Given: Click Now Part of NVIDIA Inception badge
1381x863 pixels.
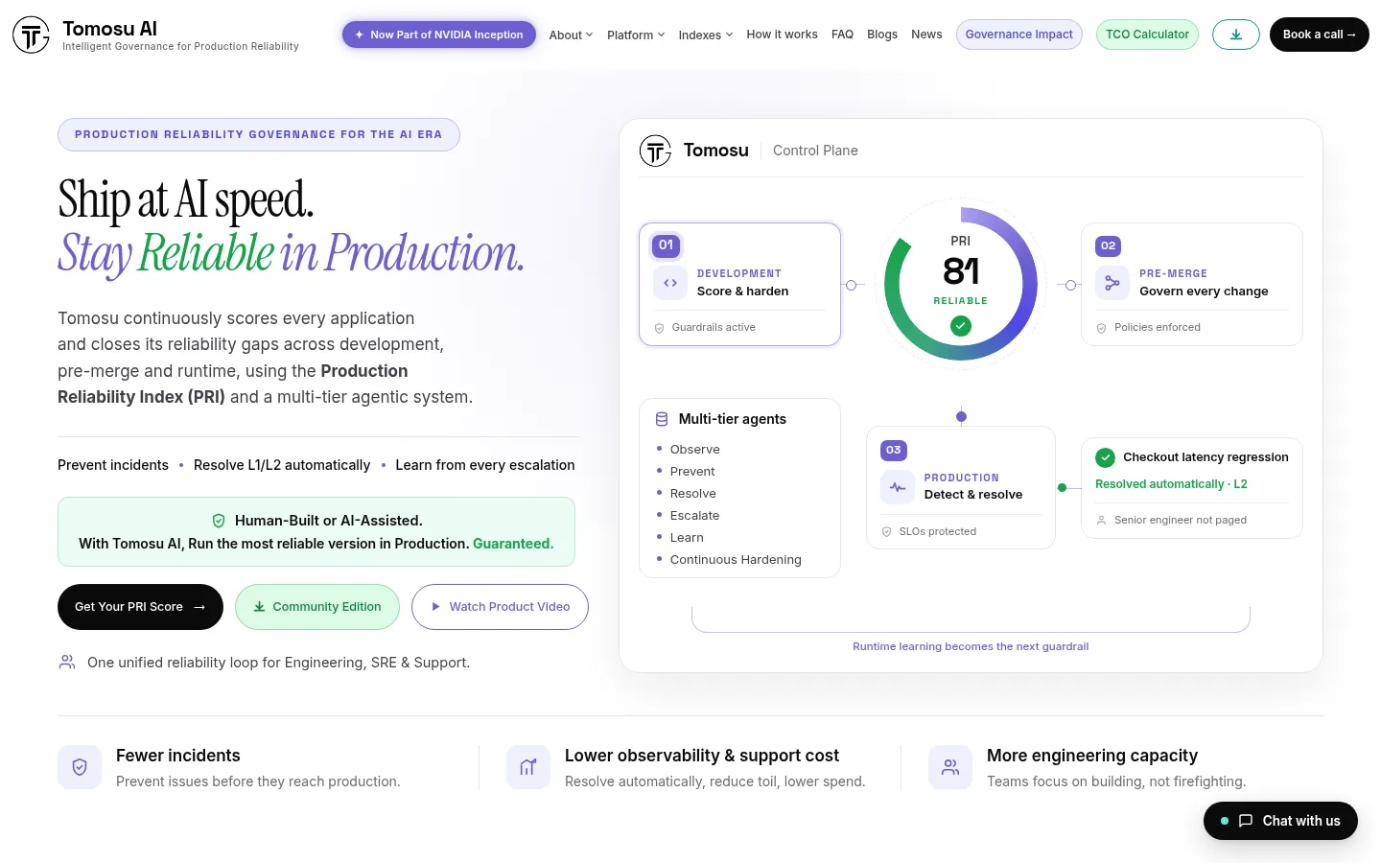Looking at the screenshot, I should tap(439, 35).
